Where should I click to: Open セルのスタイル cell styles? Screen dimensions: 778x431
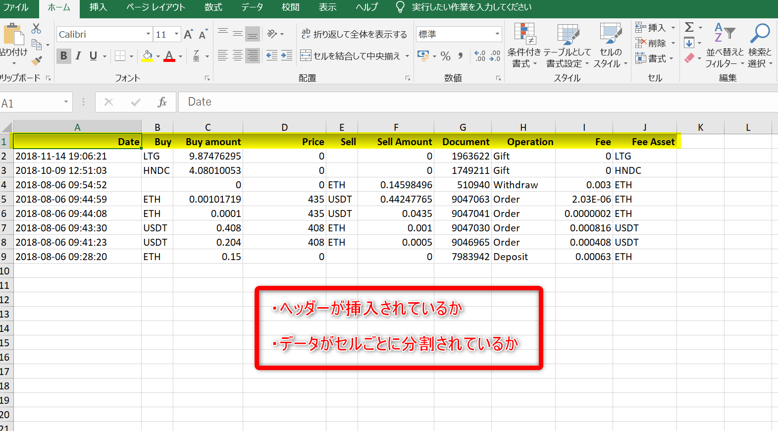point(611,46)
